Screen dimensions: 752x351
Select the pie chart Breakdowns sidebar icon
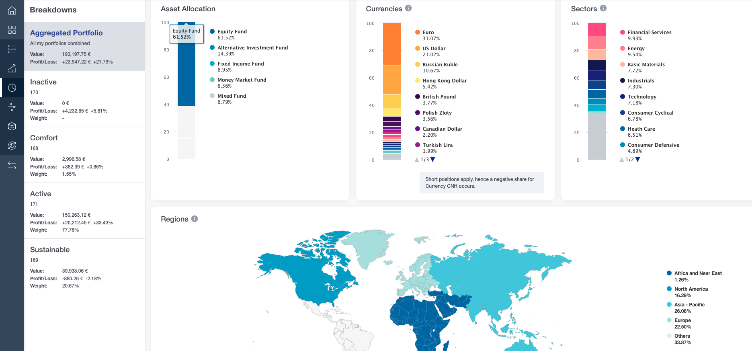[12, 88]
